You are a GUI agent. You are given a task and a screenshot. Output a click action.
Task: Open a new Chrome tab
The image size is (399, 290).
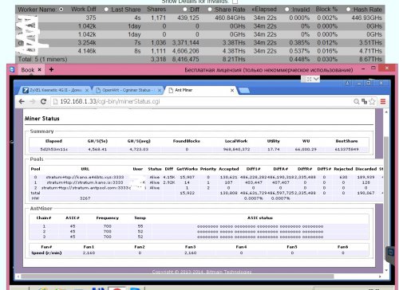(x=244, y=91)
